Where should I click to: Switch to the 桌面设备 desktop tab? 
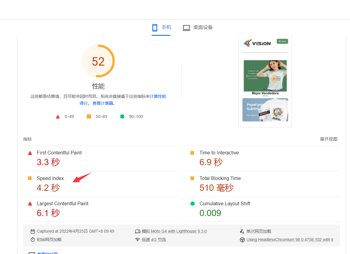pyautogui.click(x=198, y=27)
